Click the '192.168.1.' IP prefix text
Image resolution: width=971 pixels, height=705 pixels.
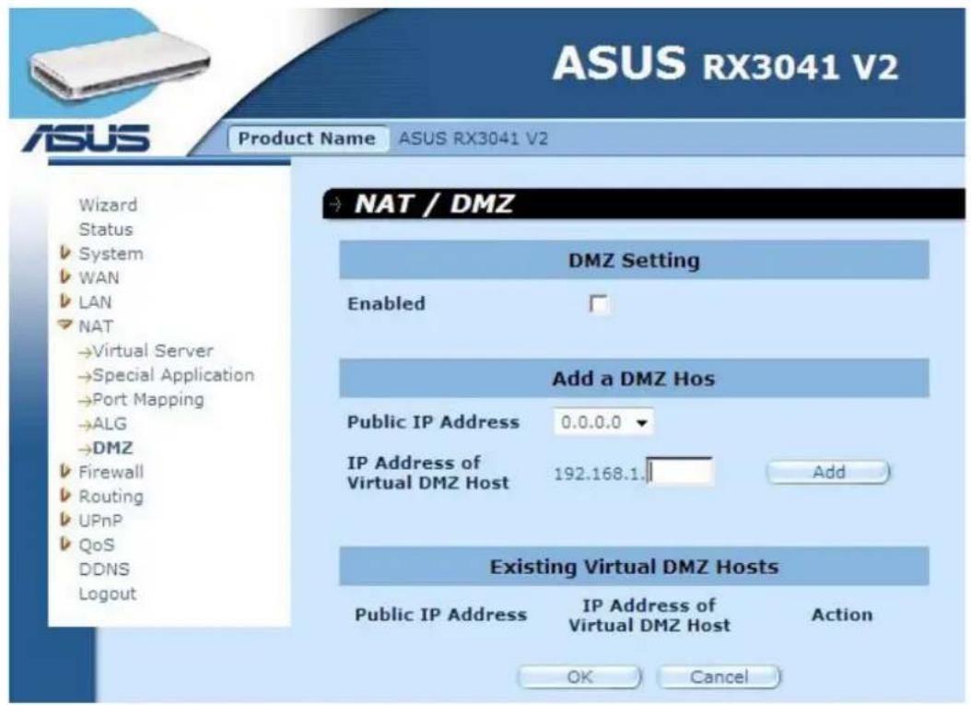pyautogui.click(x=600, y=474)
